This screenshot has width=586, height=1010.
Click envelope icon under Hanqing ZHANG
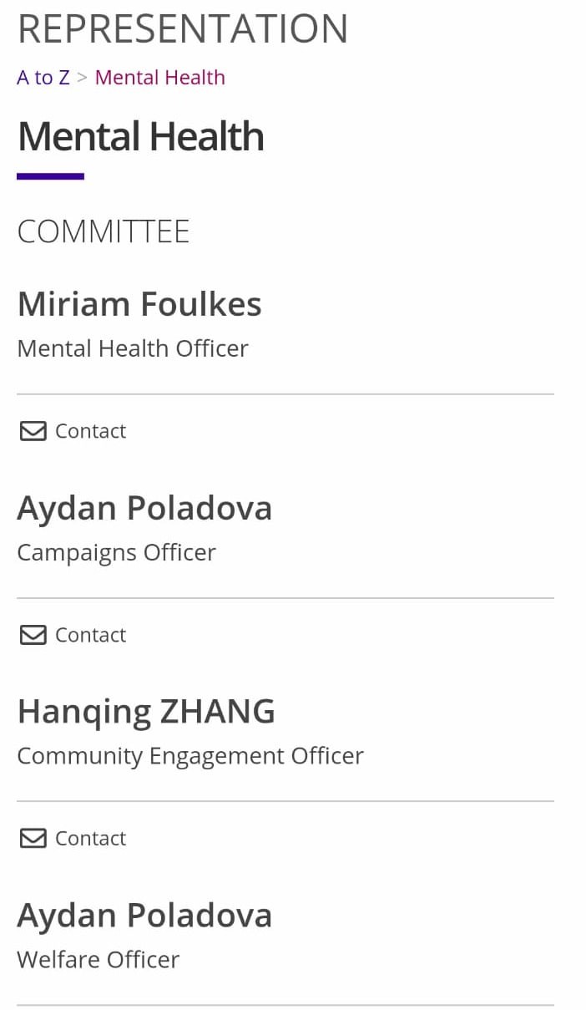point(33,838)
